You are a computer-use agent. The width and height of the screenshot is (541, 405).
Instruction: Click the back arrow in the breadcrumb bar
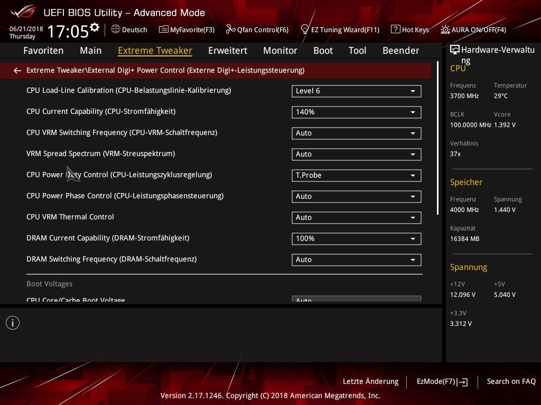tap(17, 71)
